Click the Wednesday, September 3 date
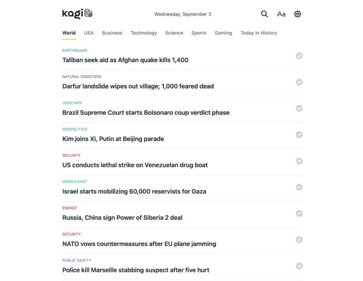This screenshot has height=281, width=363. tap(182, 14)
